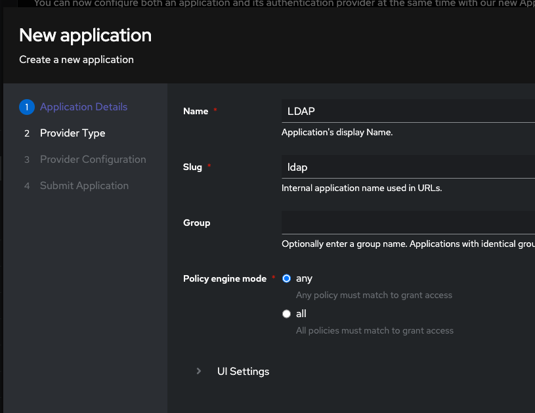Expand UI Settings using the chevron arrow

click(199, 371)
